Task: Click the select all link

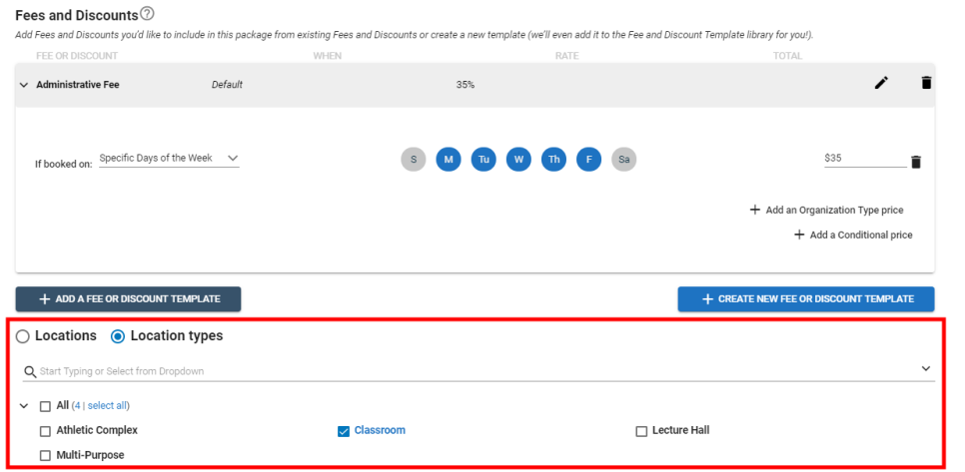Action: [107, 405]
